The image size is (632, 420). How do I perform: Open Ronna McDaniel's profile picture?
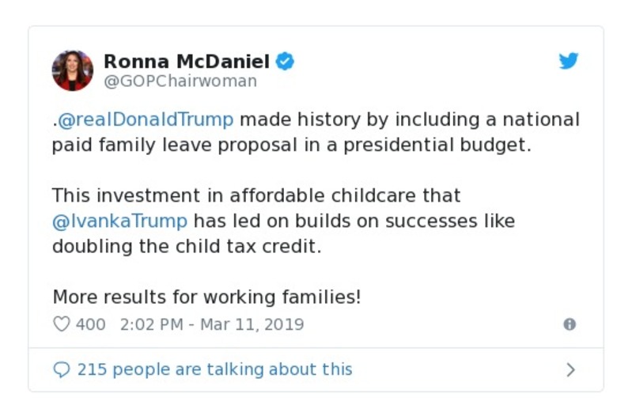[x=73, y=70]
